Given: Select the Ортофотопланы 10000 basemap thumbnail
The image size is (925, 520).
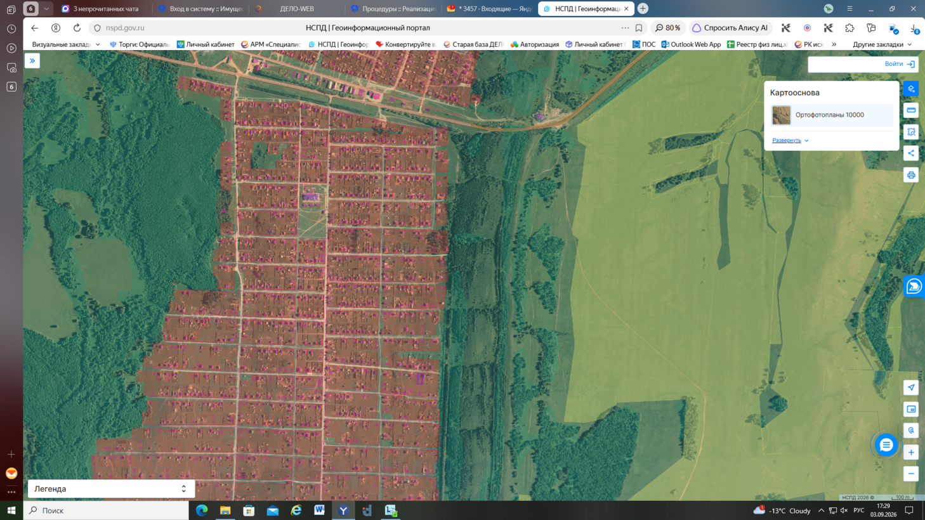Looking at the screenshot, I should coord(781,115).
